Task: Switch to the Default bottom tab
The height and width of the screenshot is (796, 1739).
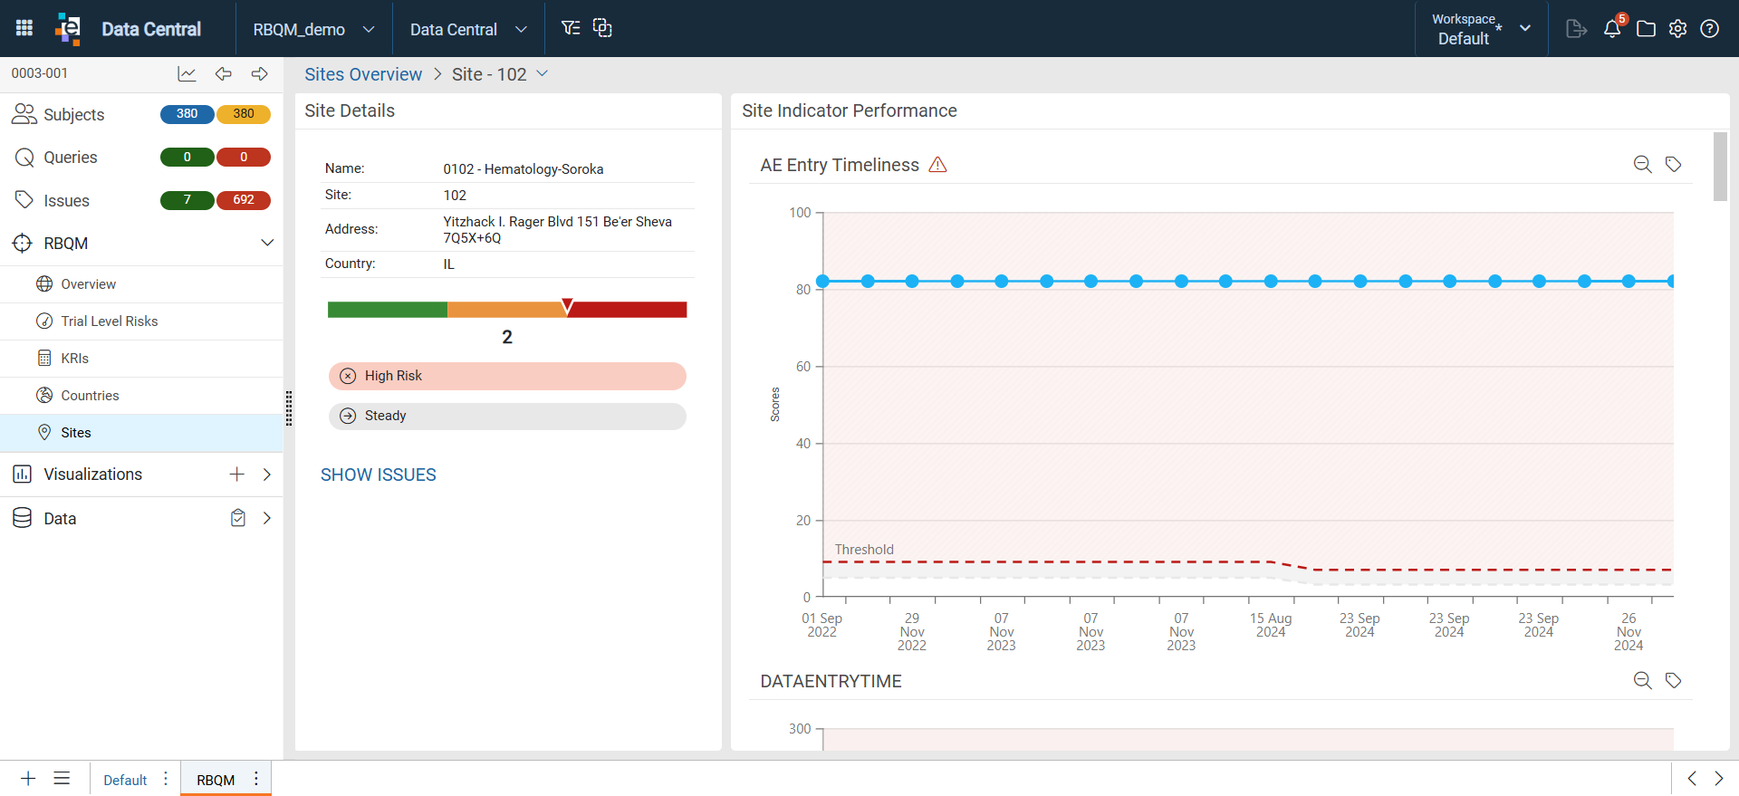Action: [125, 780]
